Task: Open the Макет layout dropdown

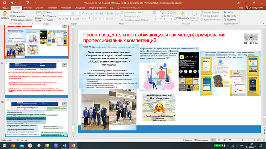Action: coord(49,12)
